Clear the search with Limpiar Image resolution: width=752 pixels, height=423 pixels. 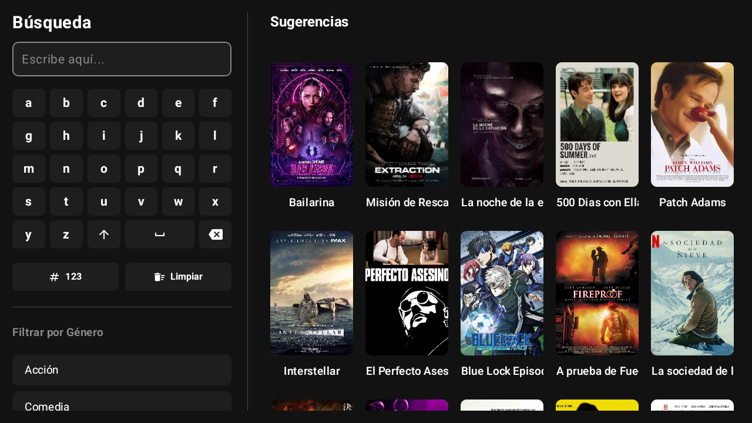click(178, 276)
